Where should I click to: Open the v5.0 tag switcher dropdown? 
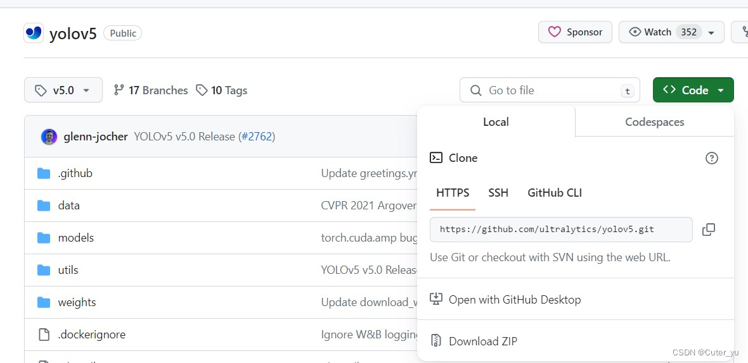click(63, 90)
